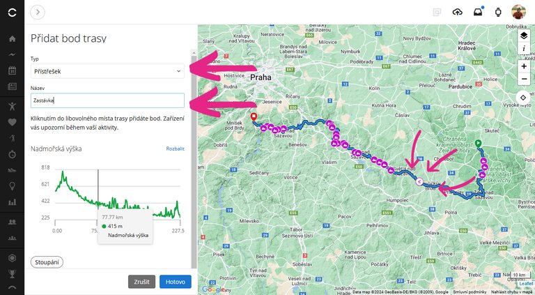Image resolution: width=535 pixels, height=295 pixels.
Task: Click the home icon in sidebar
Action: (12, 38)
